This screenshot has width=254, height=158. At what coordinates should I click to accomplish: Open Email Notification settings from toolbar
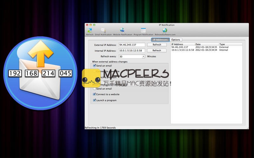point(103,31)
